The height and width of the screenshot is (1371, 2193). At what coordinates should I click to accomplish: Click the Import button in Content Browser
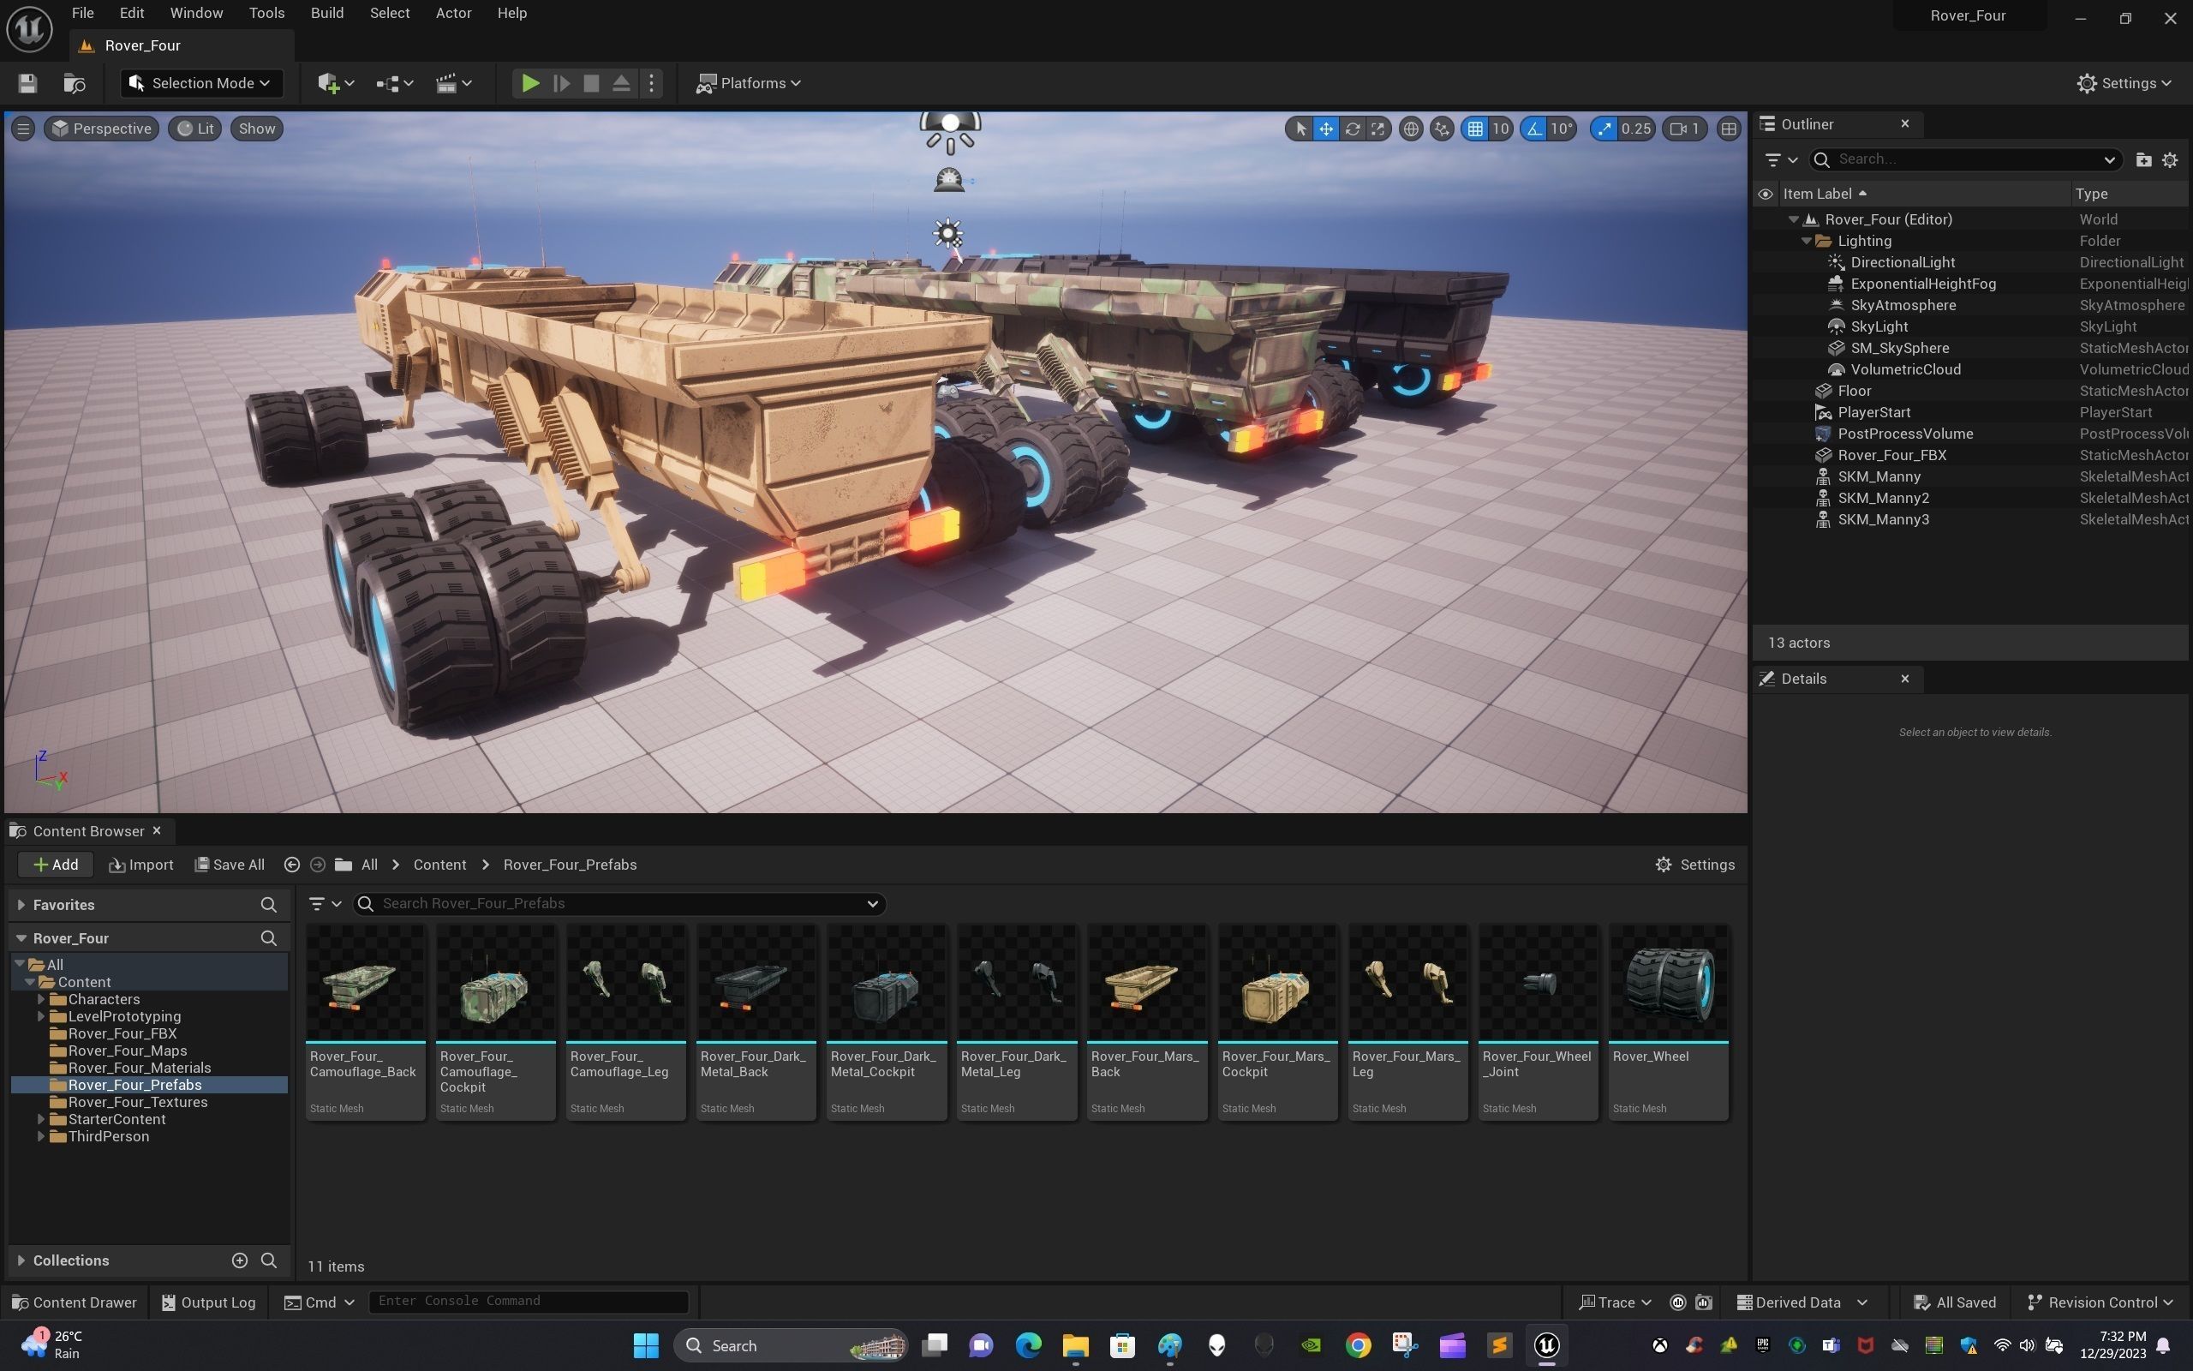(x=140, y=865)
